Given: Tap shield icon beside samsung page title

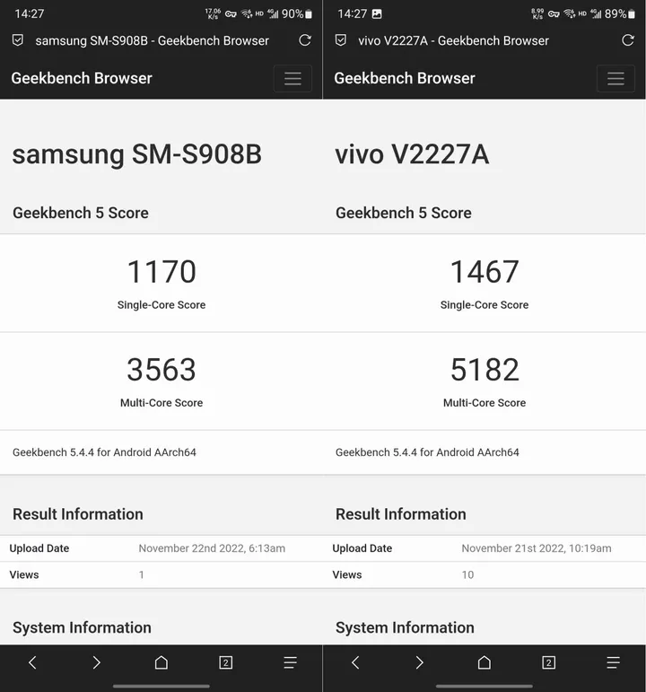Looking at the screenshot, I should (x=18, y=40).
